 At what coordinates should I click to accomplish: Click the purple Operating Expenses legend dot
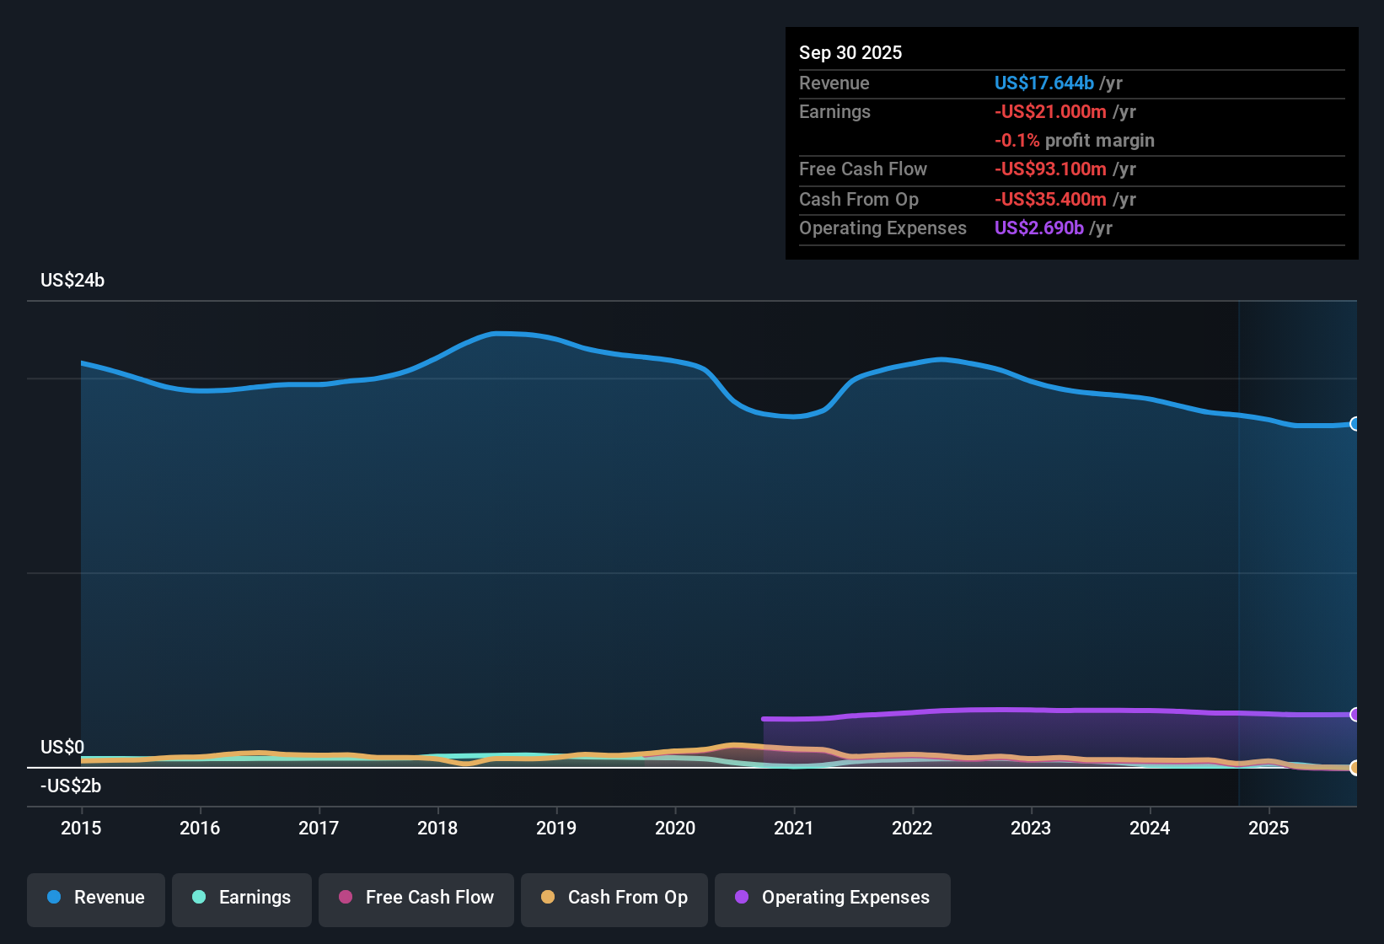pos(741,898)
